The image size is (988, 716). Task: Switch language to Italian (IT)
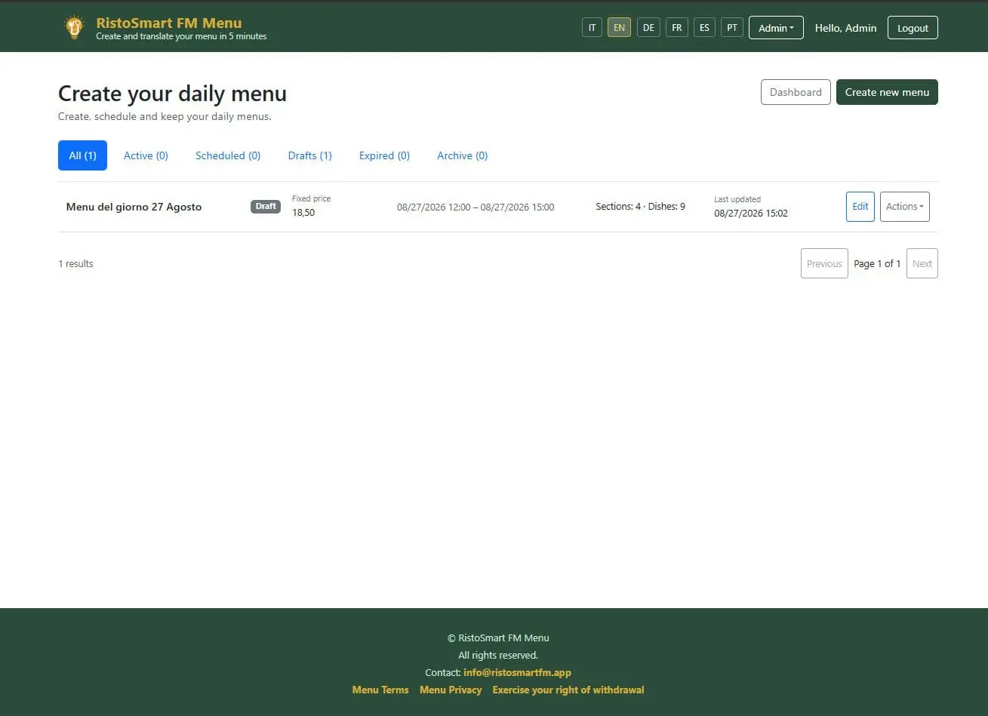coord(592,28)
